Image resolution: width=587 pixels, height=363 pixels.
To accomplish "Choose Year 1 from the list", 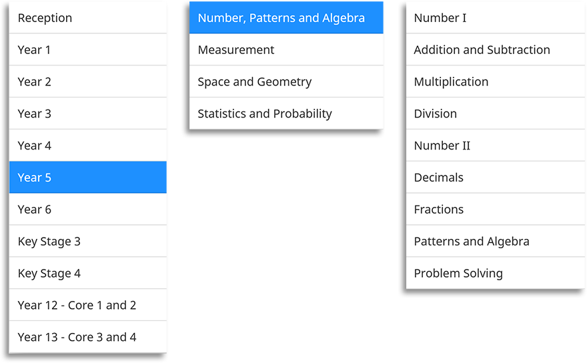I will [x=34, y=50].
